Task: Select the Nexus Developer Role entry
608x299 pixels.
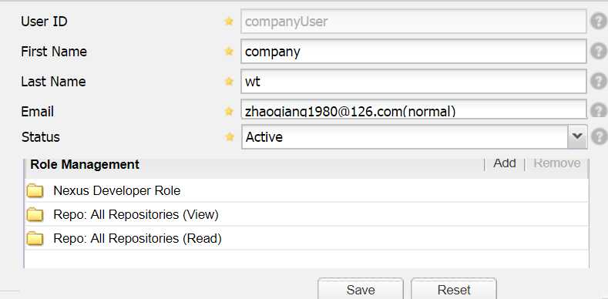Action: [307, 190]
